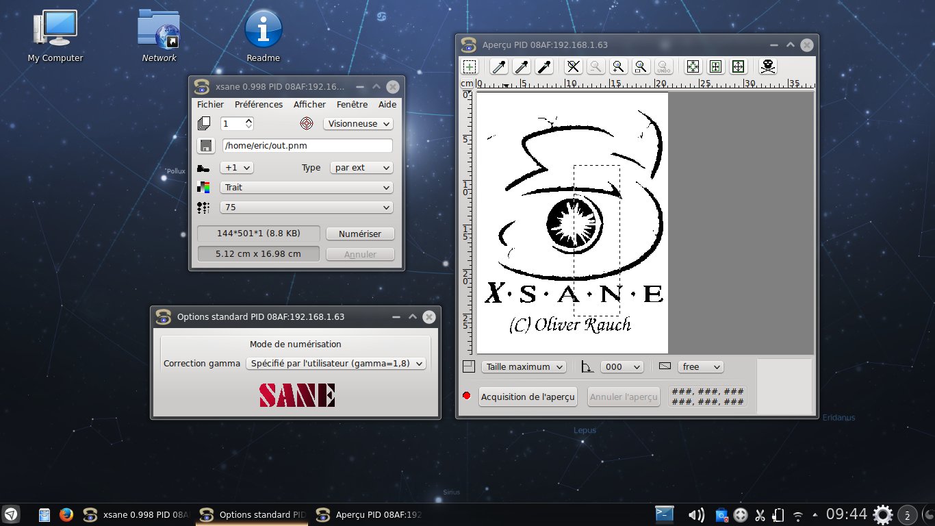Open the scissors clipboard tray icon
The image size is (935, 526).
coord(760,515)
